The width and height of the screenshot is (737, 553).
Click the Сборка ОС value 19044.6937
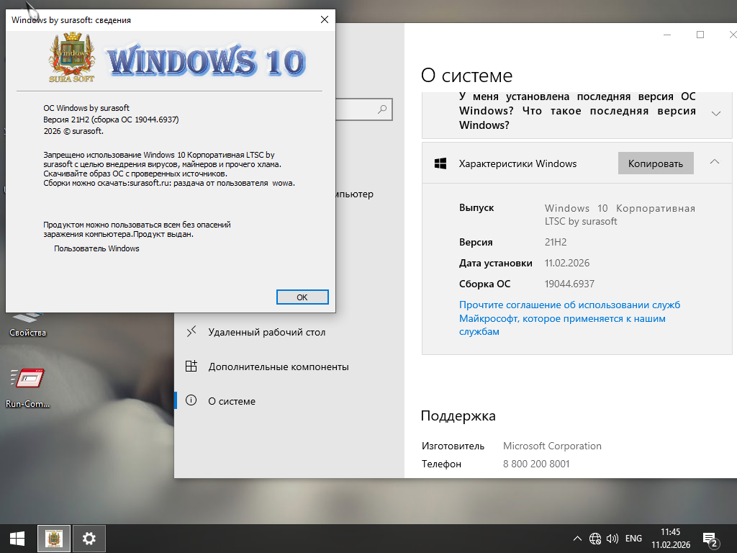[x=569, y=284]
